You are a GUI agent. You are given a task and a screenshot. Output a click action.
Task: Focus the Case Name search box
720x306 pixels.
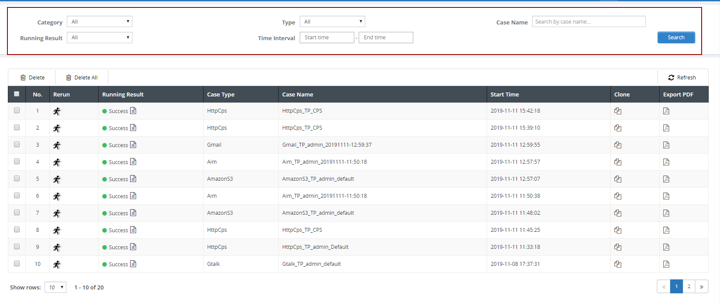click(589, 21)
